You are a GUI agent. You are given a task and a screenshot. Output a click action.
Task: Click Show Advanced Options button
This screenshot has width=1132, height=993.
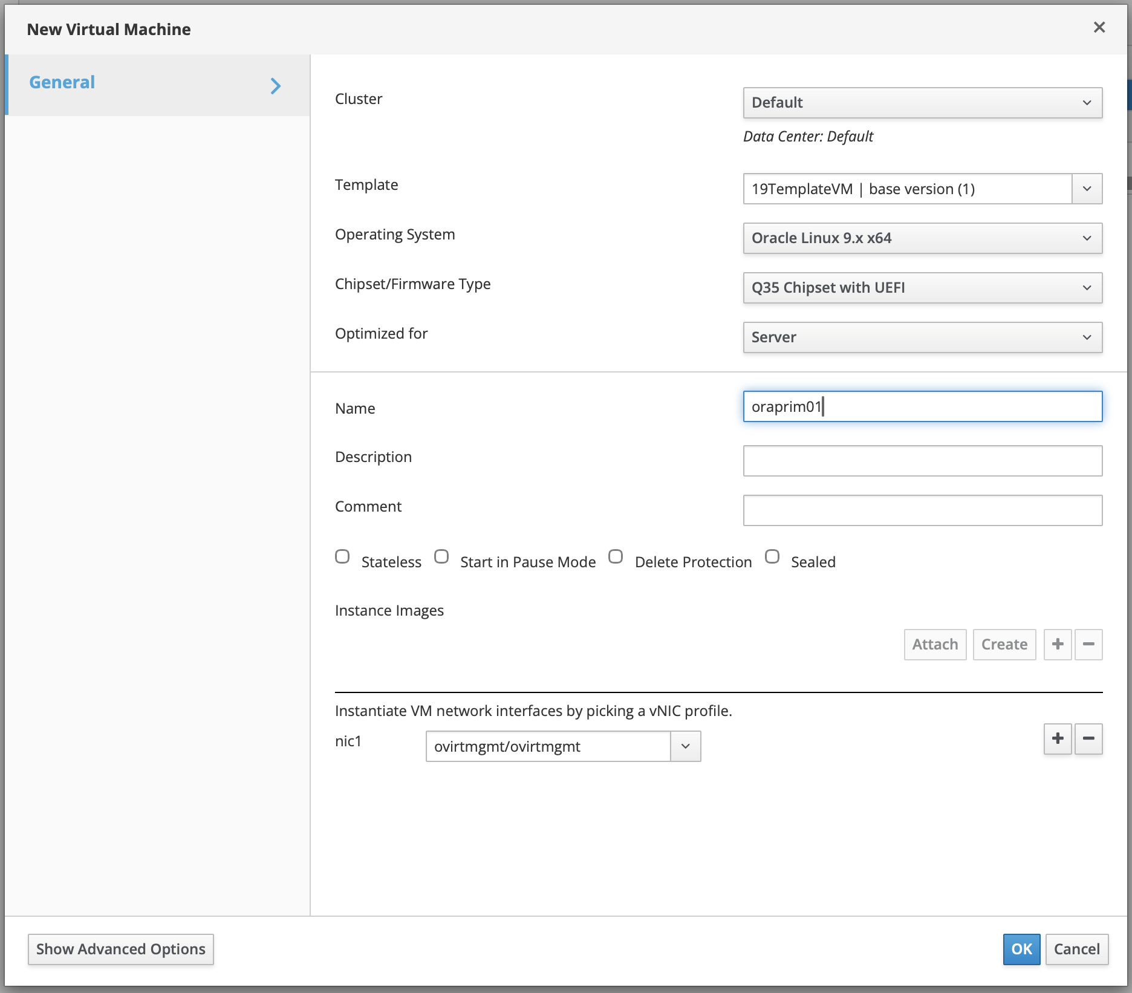coord(121,949)
